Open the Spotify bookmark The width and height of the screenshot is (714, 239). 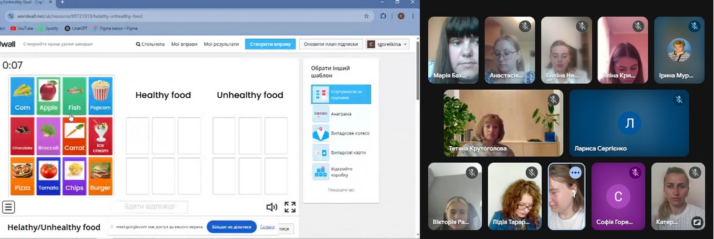(48, 28)
